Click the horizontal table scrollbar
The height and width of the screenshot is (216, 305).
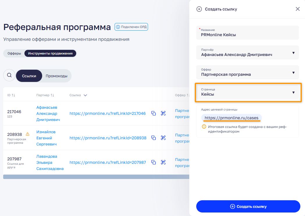(96, 177)
